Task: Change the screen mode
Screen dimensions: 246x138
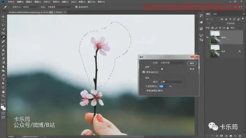Action: click(x=3, y=117)
